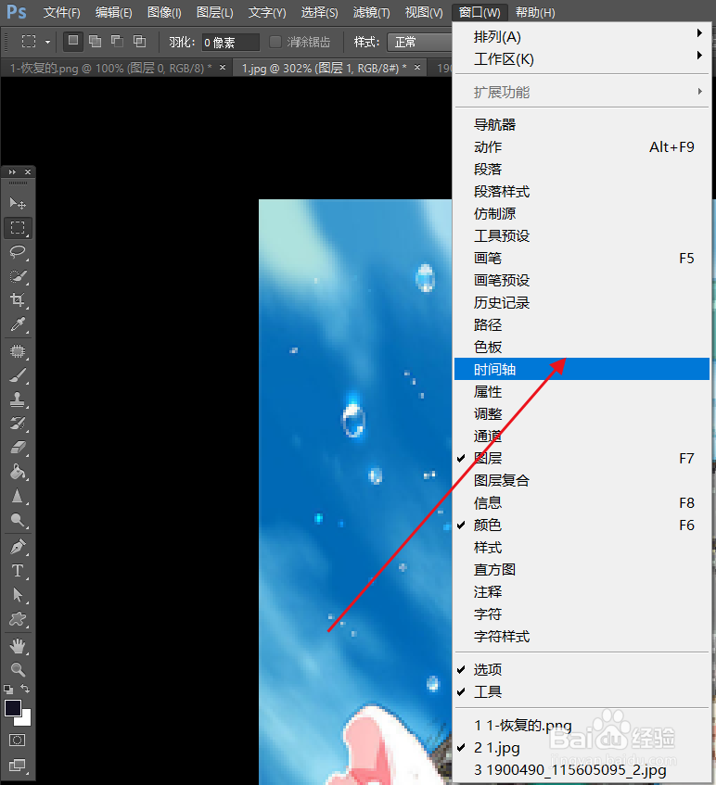Select the Brush tool
Viewport: 716px width, 785px height.
pos(18,375)
